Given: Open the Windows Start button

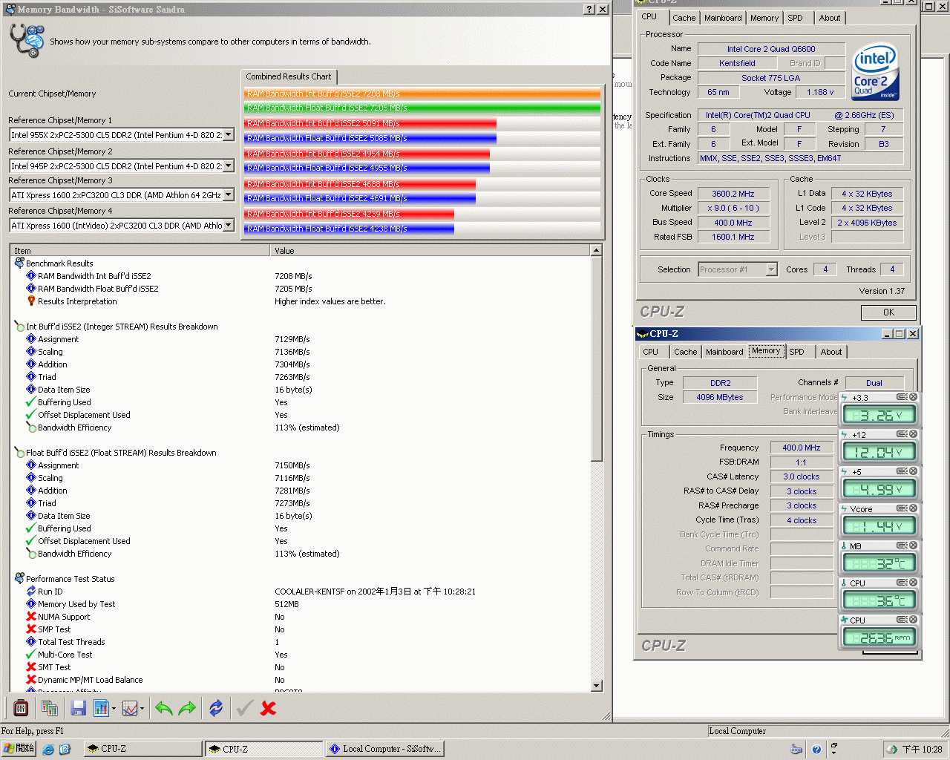Looking at the screenshot, I should (x=19, y=749).
